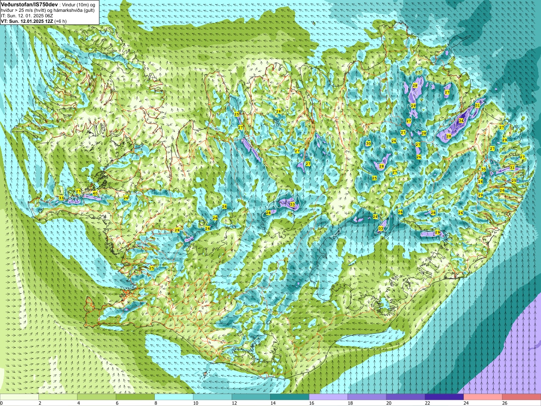This screenshot has width=541, height=406.
Task: Click the legend tick label "20"
Action: (x=388, y=403)
